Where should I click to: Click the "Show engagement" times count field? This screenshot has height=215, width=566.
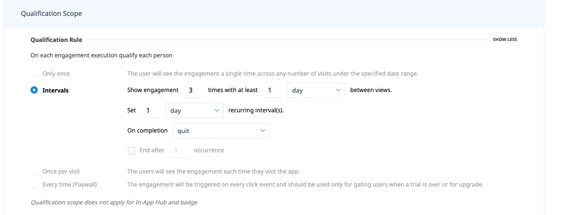coord(191,90)
